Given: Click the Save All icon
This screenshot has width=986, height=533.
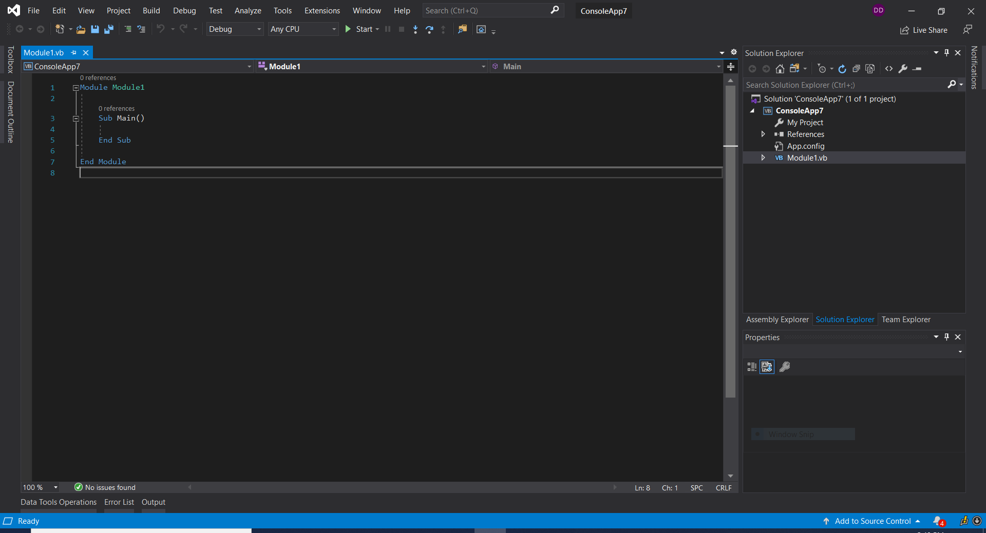Looking at the screenshot, I should click(x=108, y=29).
